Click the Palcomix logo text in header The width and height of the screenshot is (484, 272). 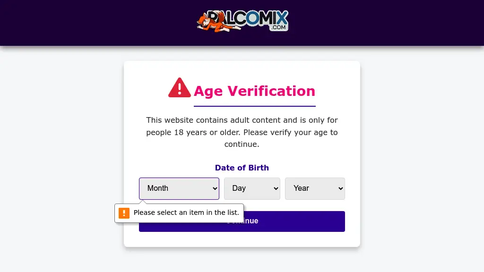point(255,18)
